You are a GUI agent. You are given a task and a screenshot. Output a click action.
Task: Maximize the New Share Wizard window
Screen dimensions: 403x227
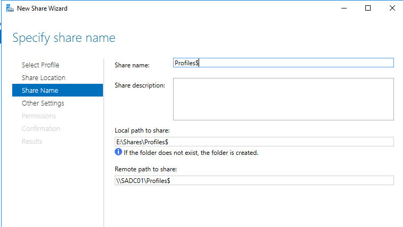coord(368,8)
